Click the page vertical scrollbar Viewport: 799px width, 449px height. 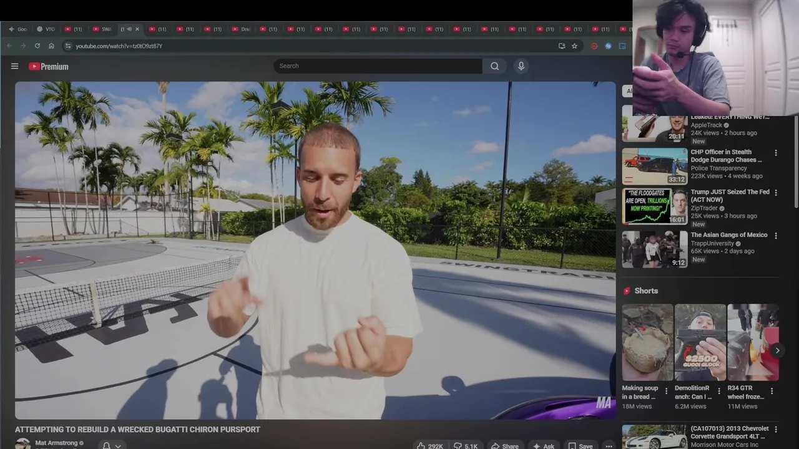(x=795, y=163)
